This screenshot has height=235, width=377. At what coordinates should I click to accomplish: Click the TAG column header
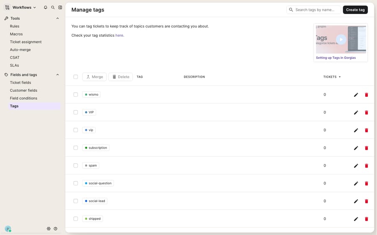139,77
